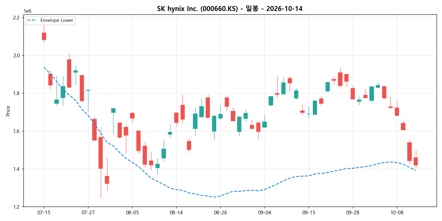Screen dimensions: 442x221
Task: Click the 08-14 x-axis date label
Action: pos(176,213)
